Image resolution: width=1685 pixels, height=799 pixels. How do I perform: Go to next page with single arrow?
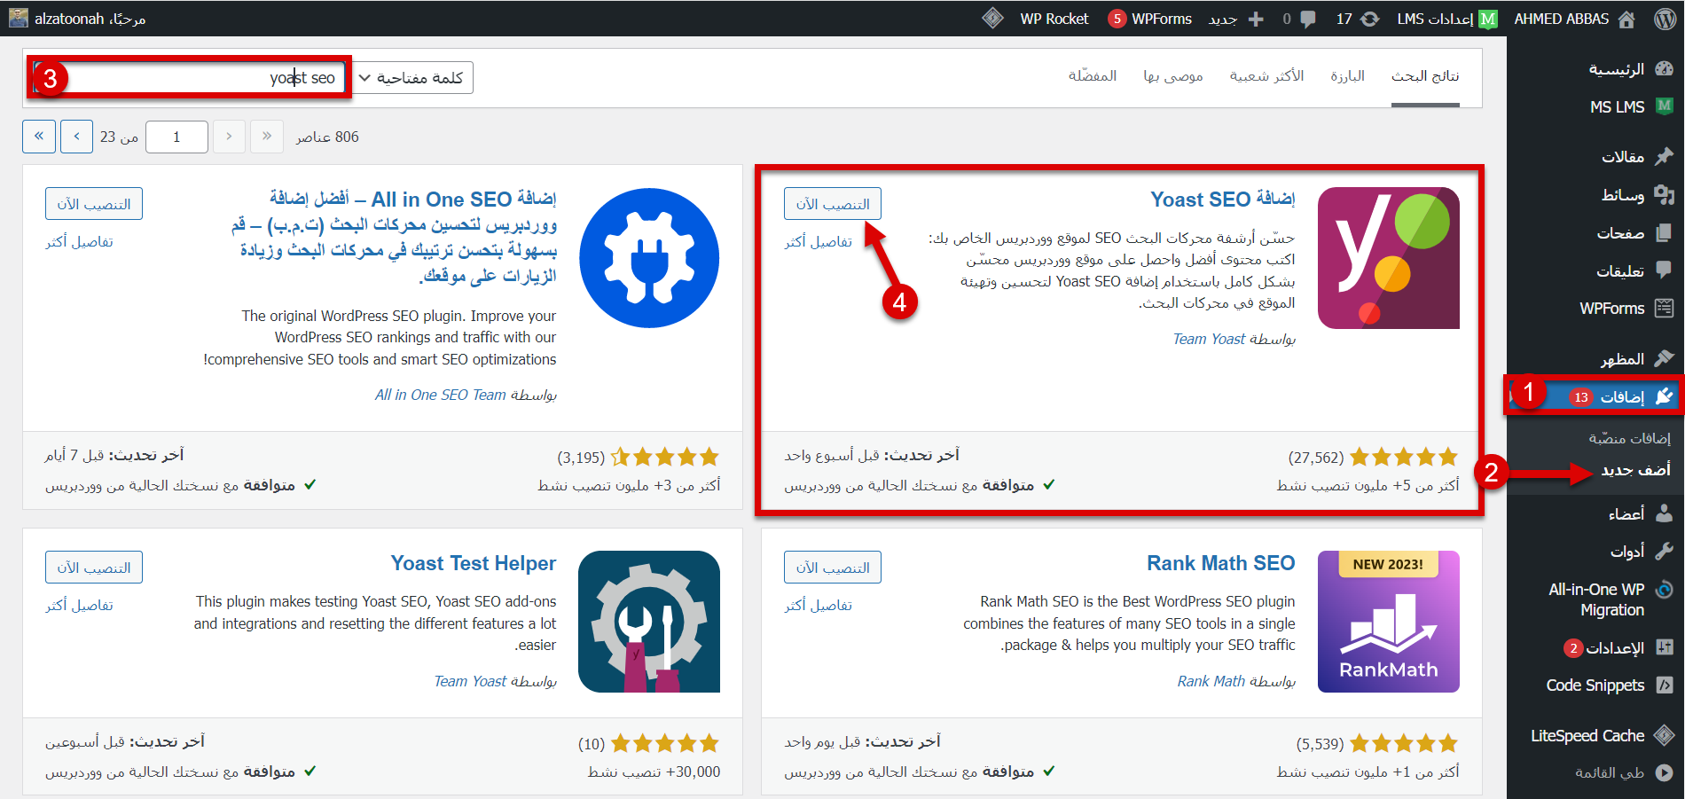click(77, 136)
